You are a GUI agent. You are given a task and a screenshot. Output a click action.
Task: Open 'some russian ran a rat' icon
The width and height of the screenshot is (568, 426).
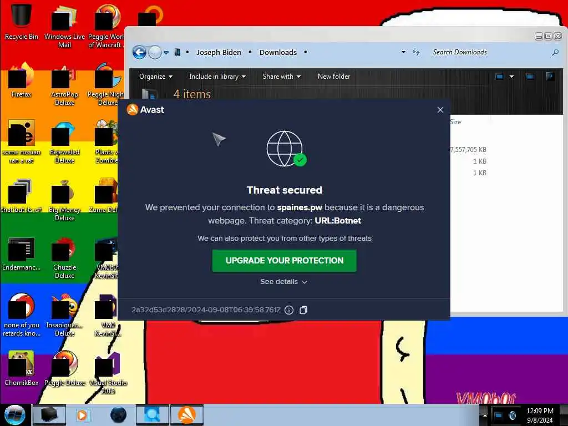pos(21,143)
